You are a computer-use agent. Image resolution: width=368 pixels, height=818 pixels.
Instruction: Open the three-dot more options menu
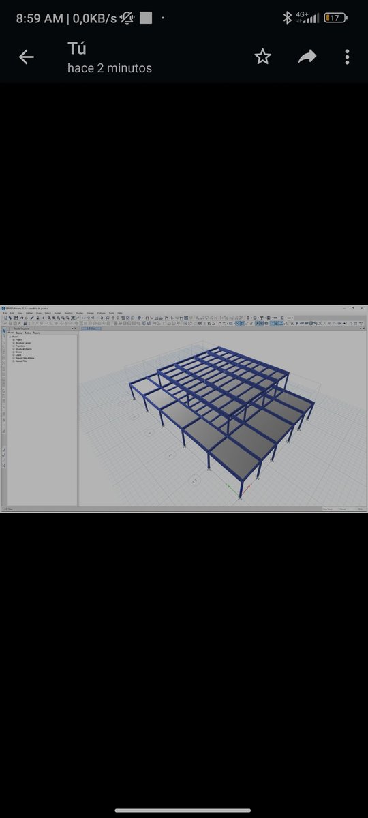pos(348,57)
